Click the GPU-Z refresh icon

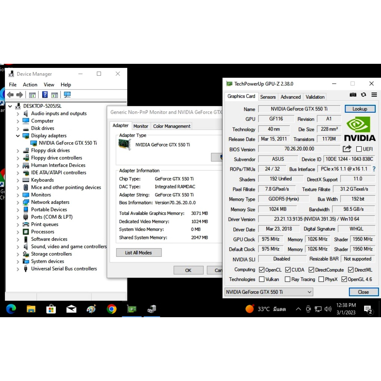coord(363,95)
